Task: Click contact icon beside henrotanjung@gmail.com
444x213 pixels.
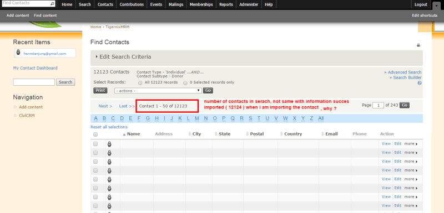Action: pos(18,52)
